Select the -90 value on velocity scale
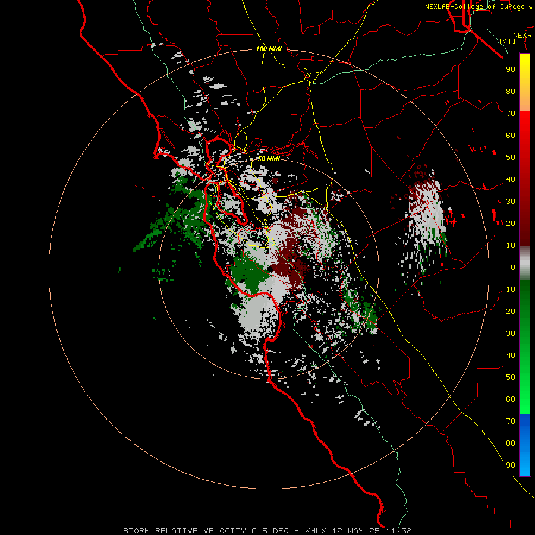535x535 pixels. tap(508, 465)
